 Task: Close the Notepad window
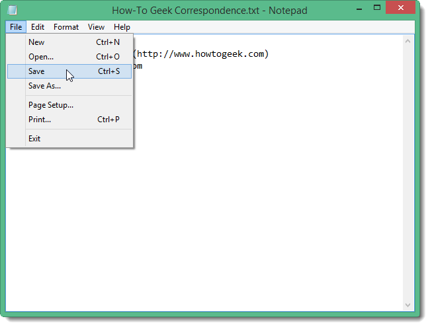pos(400,8)
